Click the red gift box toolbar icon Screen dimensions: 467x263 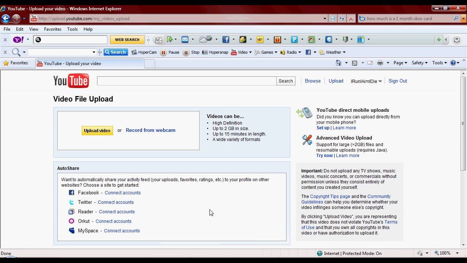[x=277, y=39]
